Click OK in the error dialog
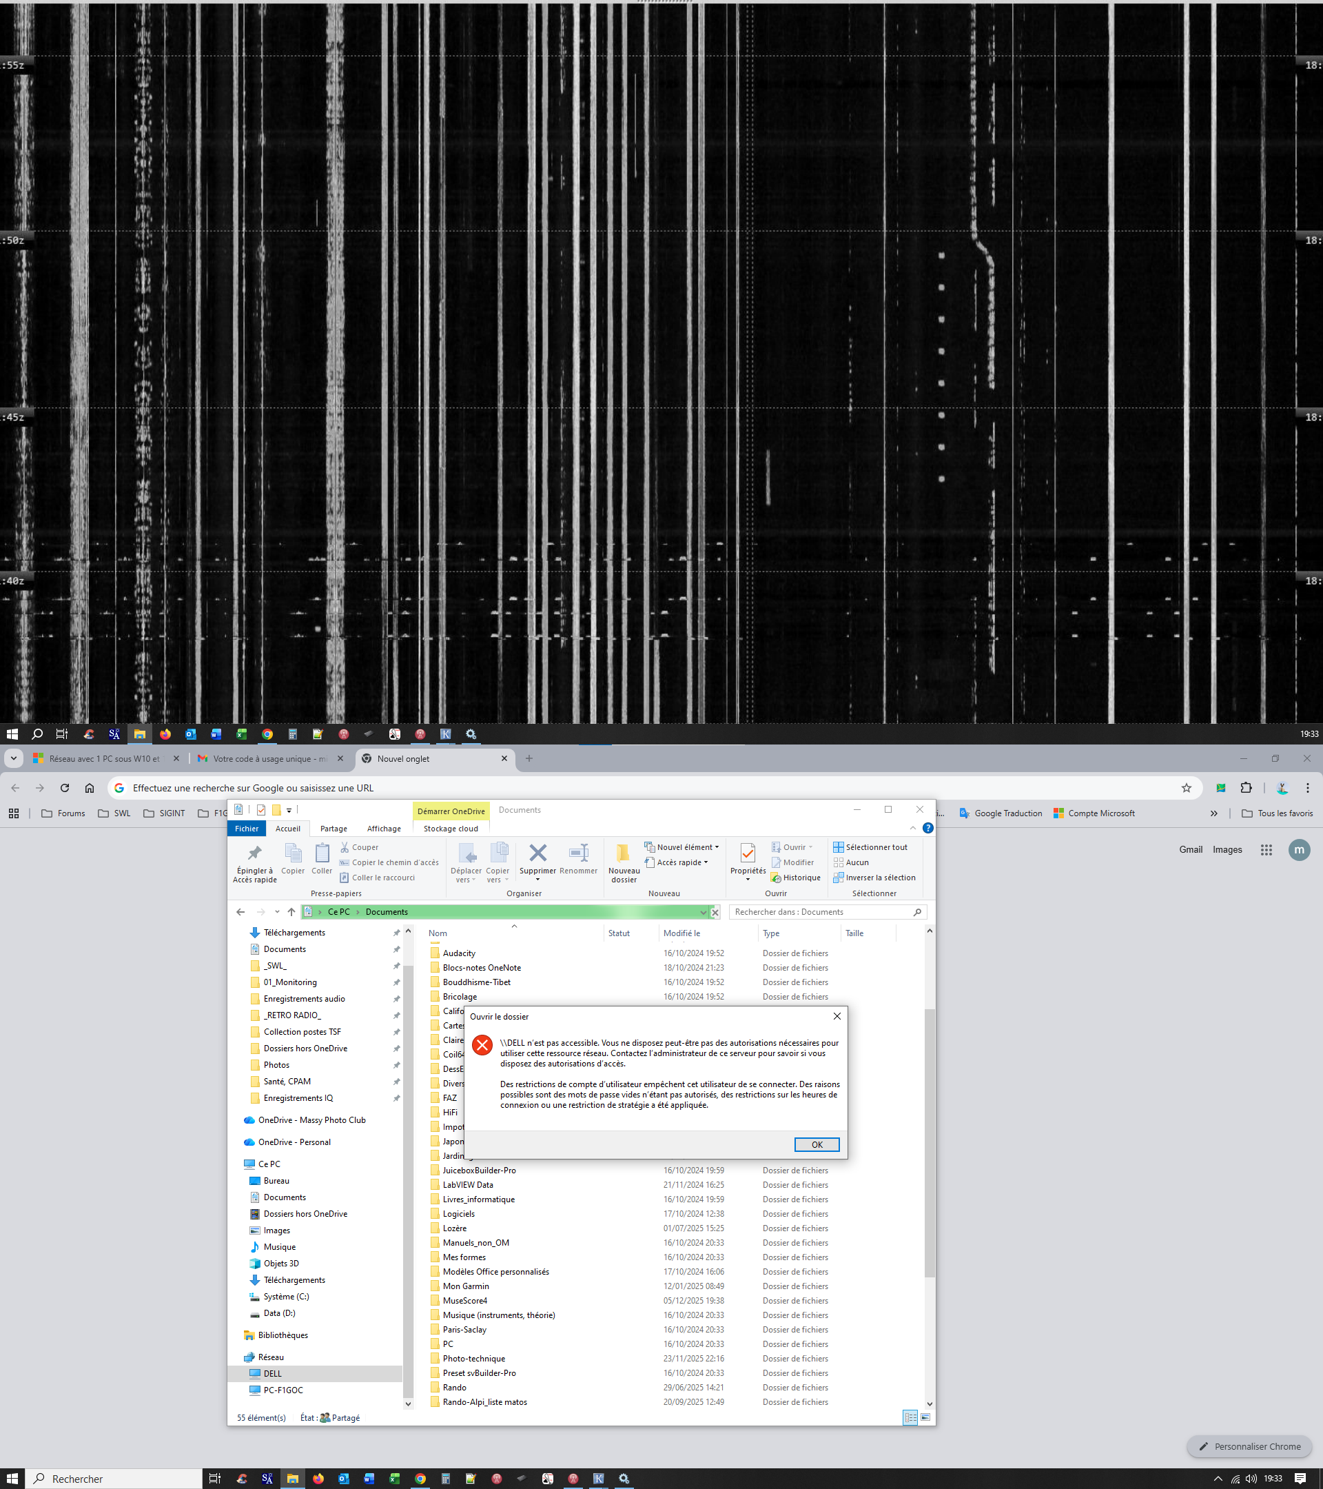The width and height of the screenshot is (1323, 1489). click(817, 1144)
